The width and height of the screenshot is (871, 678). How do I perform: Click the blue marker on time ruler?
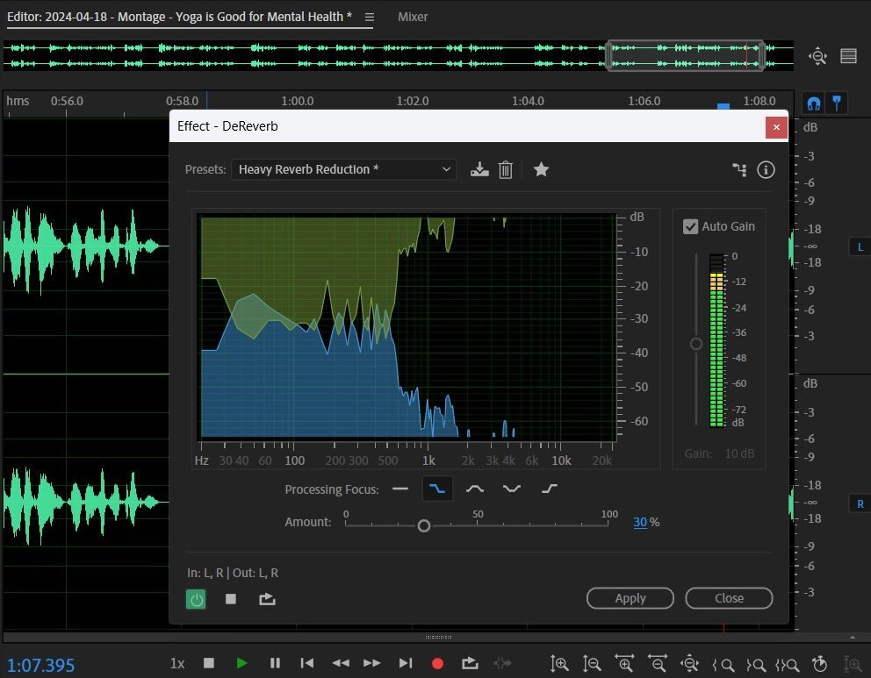click(723, 106)
